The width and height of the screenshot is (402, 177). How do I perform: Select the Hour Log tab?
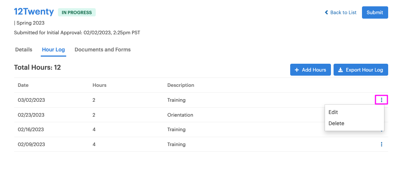pyautogui.click(x=53, y=50)
